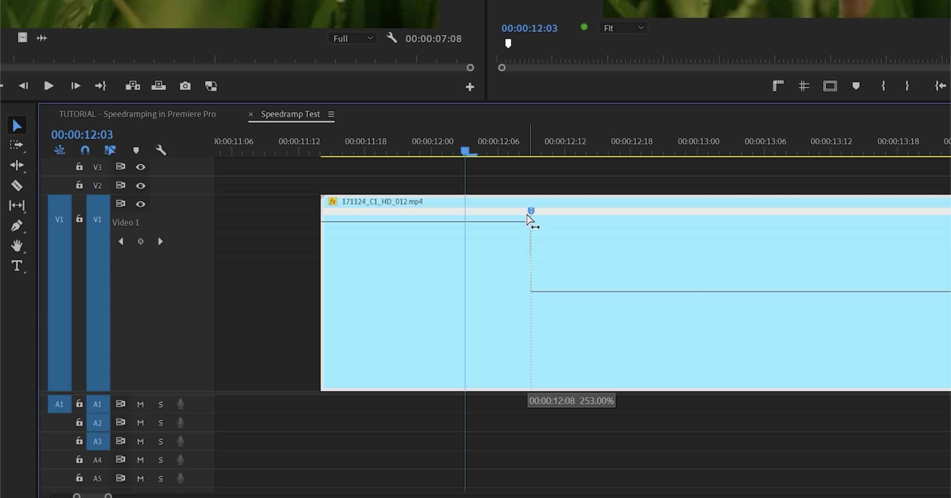The height and width of the screenshot is (498, 951).
Task: Open Program Monitor Fit zoom dropdown
Action: (x=623, y=28)
